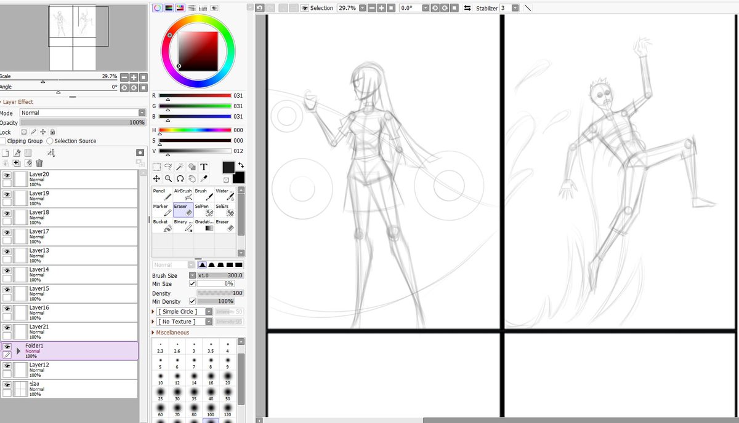Select the Magnifier zoom tool
The width and height of the screenshot is (739, 423).
pyautogui.click(x=168, y=178)
